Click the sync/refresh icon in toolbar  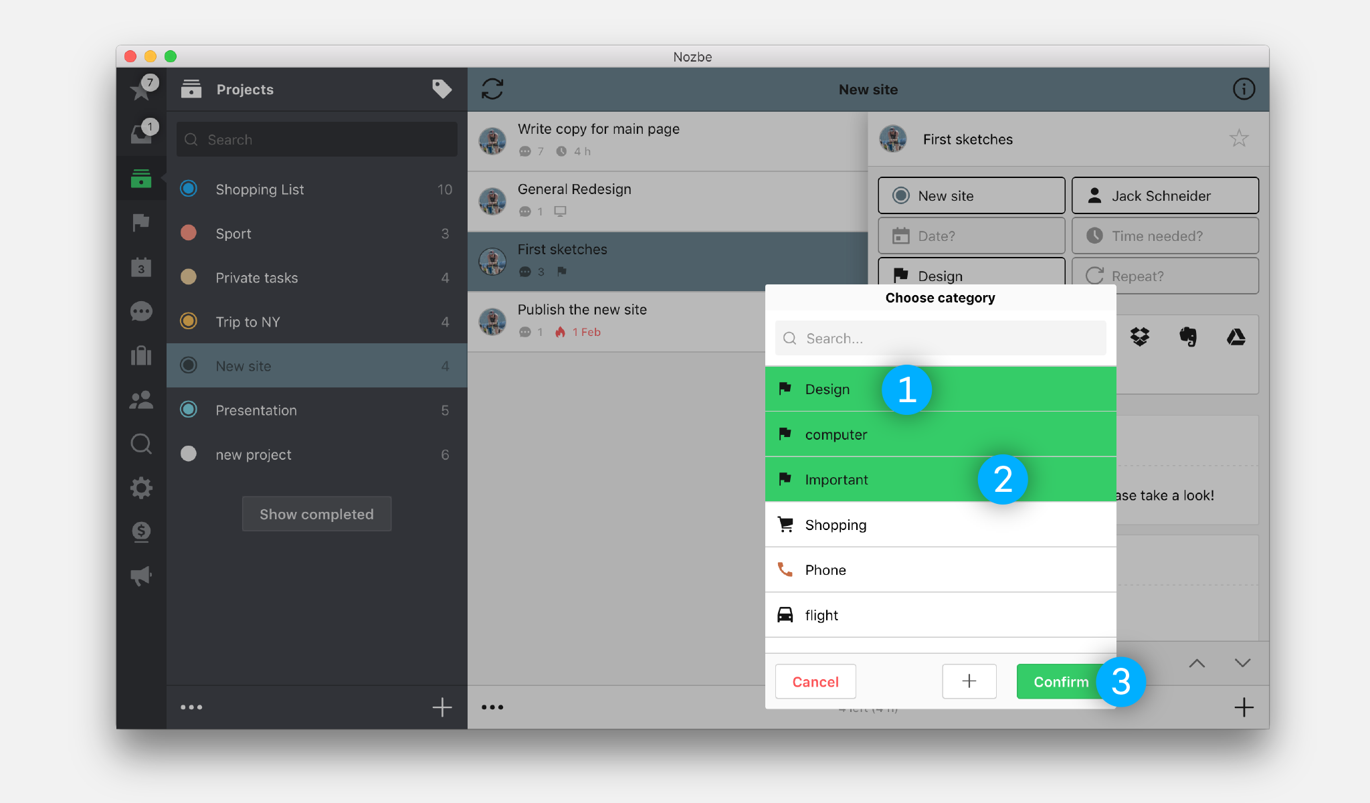point(492,89)
